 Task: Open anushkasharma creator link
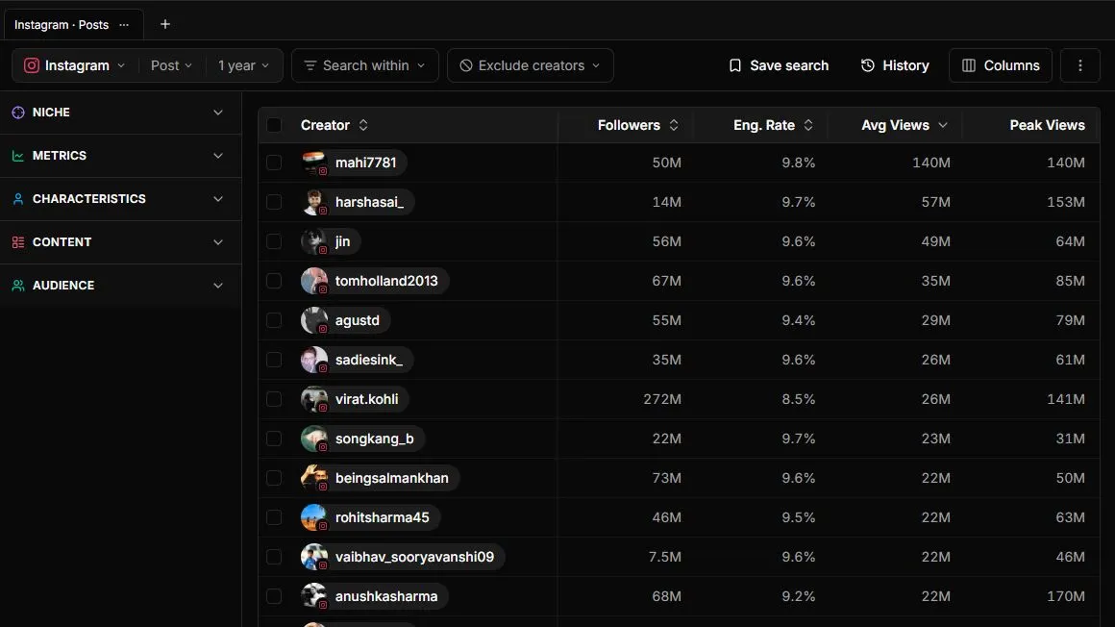[x=386, y=596]
